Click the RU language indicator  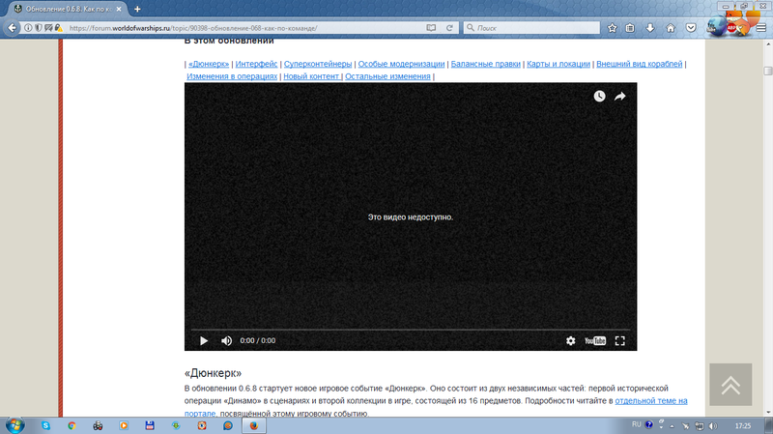point(637,424)
